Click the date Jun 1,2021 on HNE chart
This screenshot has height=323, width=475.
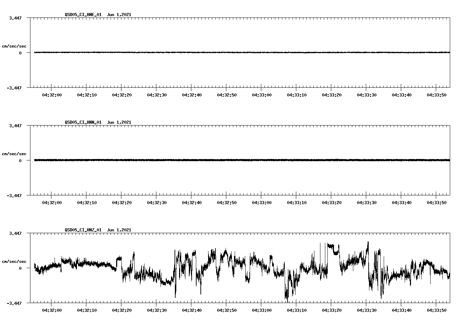click(x=119, y=15)
